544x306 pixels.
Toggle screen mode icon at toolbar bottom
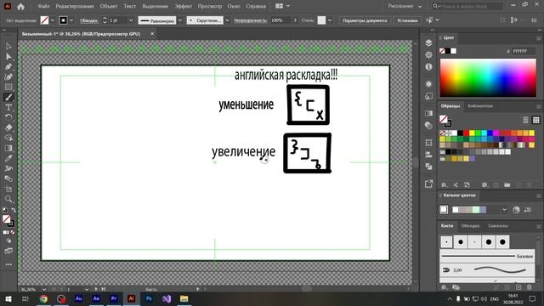click(8, 251)
